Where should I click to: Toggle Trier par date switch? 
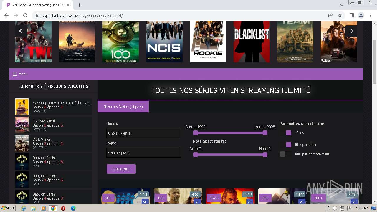click(285, 145)
